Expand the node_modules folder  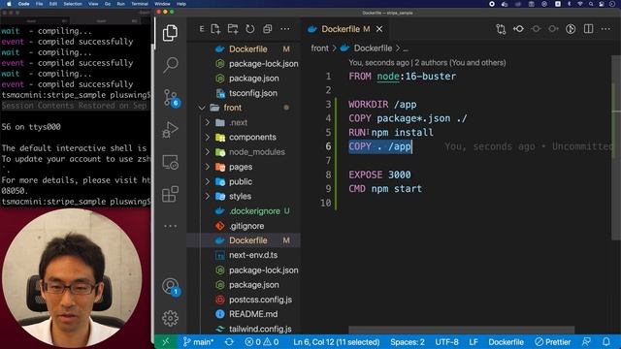tap(208, 152)
